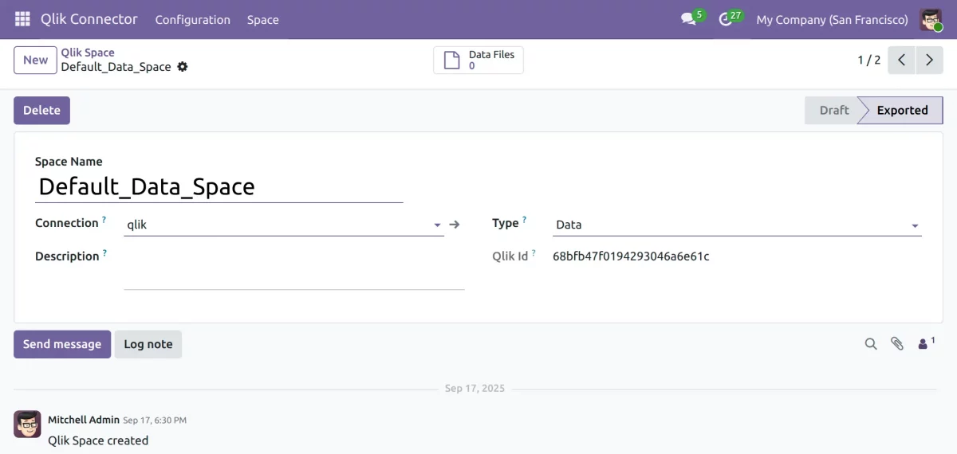Open the apps grid menu icon
The width and height of the screenshot is (957, 454).
[x=22, y=19]
